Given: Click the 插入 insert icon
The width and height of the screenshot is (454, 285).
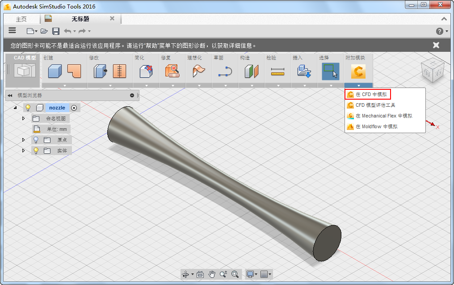Looking at the screenshot, I should [x=304, y=71].
